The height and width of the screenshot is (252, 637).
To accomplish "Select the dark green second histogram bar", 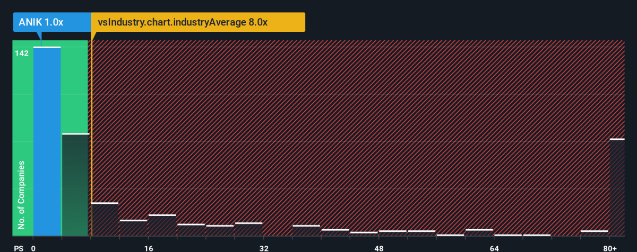I will 75,185.
